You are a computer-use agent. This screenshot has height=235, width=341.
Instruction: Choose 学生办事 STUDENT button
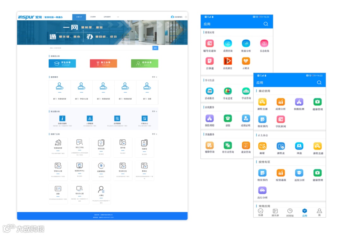pyautogui.click(x=62, y=63)
